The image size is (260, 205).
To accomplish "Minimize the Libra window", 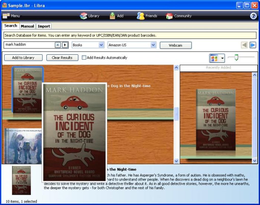I will (x=239, y=5).
